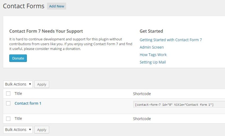Viewport: 225px width, 136px height.
Task: Open the Contact form 1 title link
Action: coord(28,103)
